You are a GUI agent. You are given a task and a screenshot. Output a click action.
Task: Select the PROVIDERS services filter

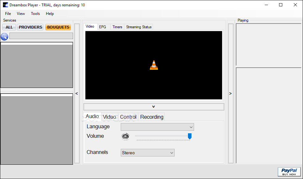30,27
